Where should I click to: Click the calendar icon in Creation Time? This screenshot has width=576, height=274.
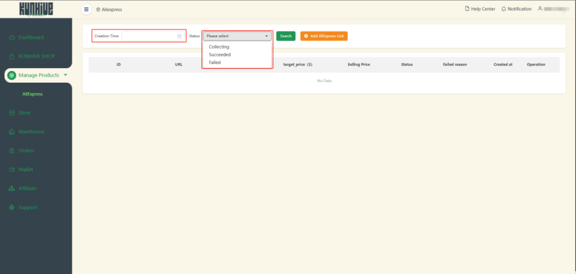click(179, 37)
